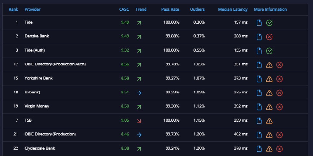This screenshot has width=313, height=156.
Task: Click the blue flat trend arrow for B (bank)
Action: [139, 93]
